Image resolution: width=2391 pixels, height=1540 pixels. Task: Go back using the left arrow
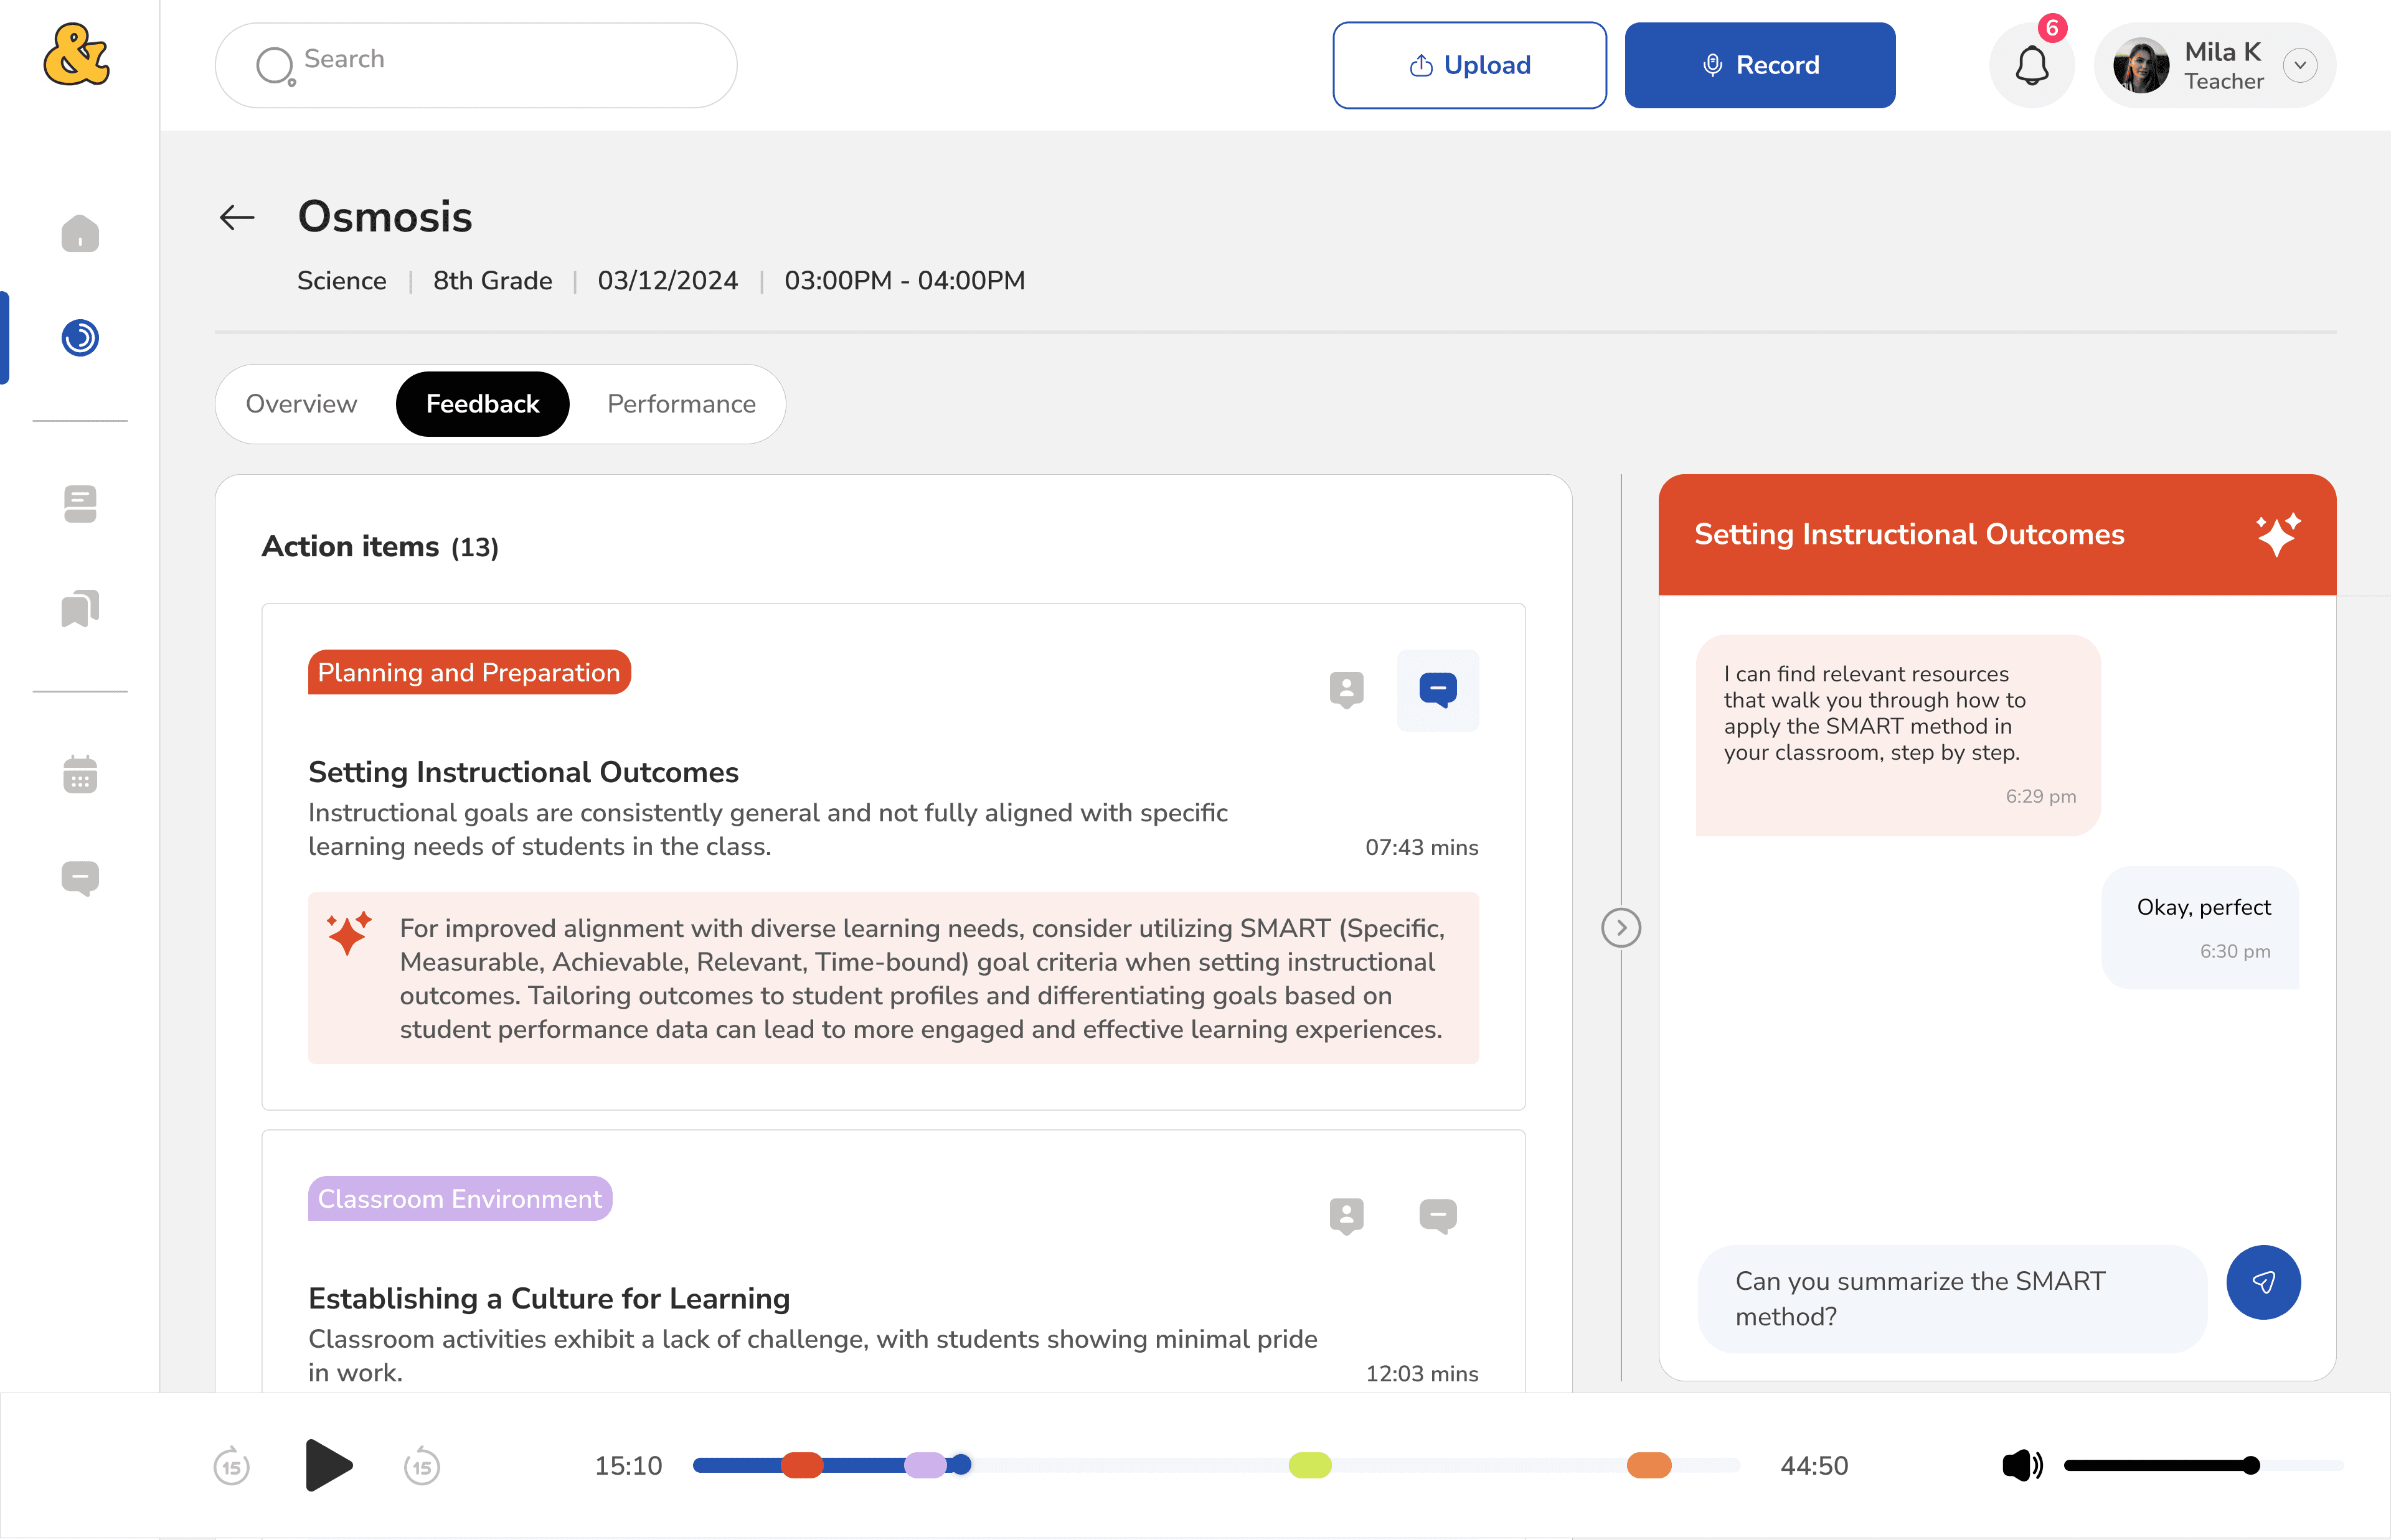tap(237, 217)
